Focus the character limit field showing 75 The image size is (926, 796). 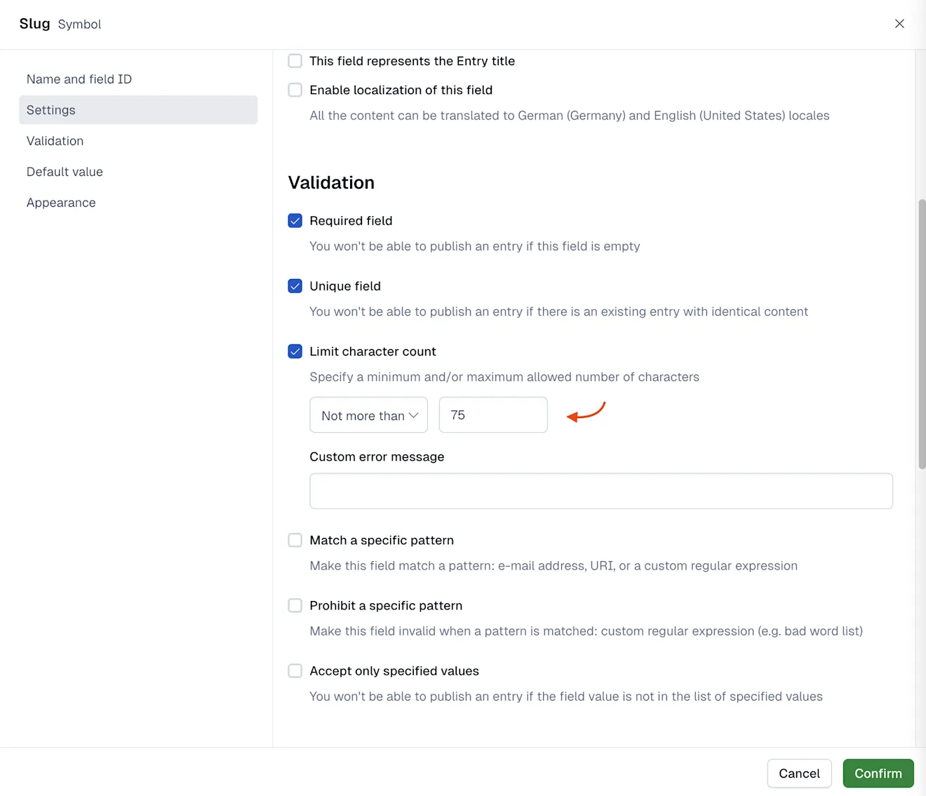pos(493,415)
